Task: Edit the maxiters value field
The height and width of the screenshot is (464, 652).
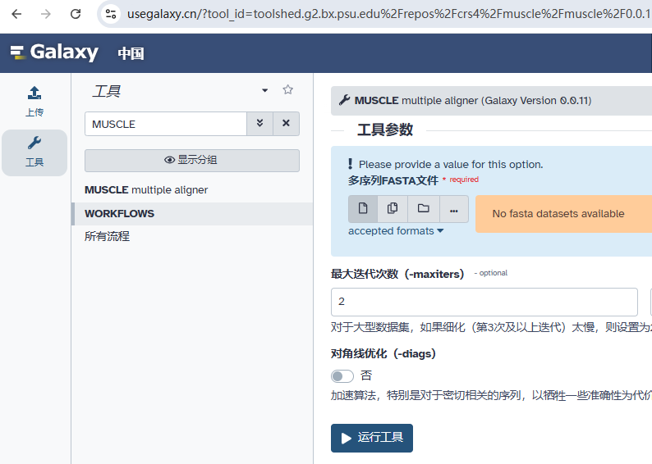Action: point(484,302)
